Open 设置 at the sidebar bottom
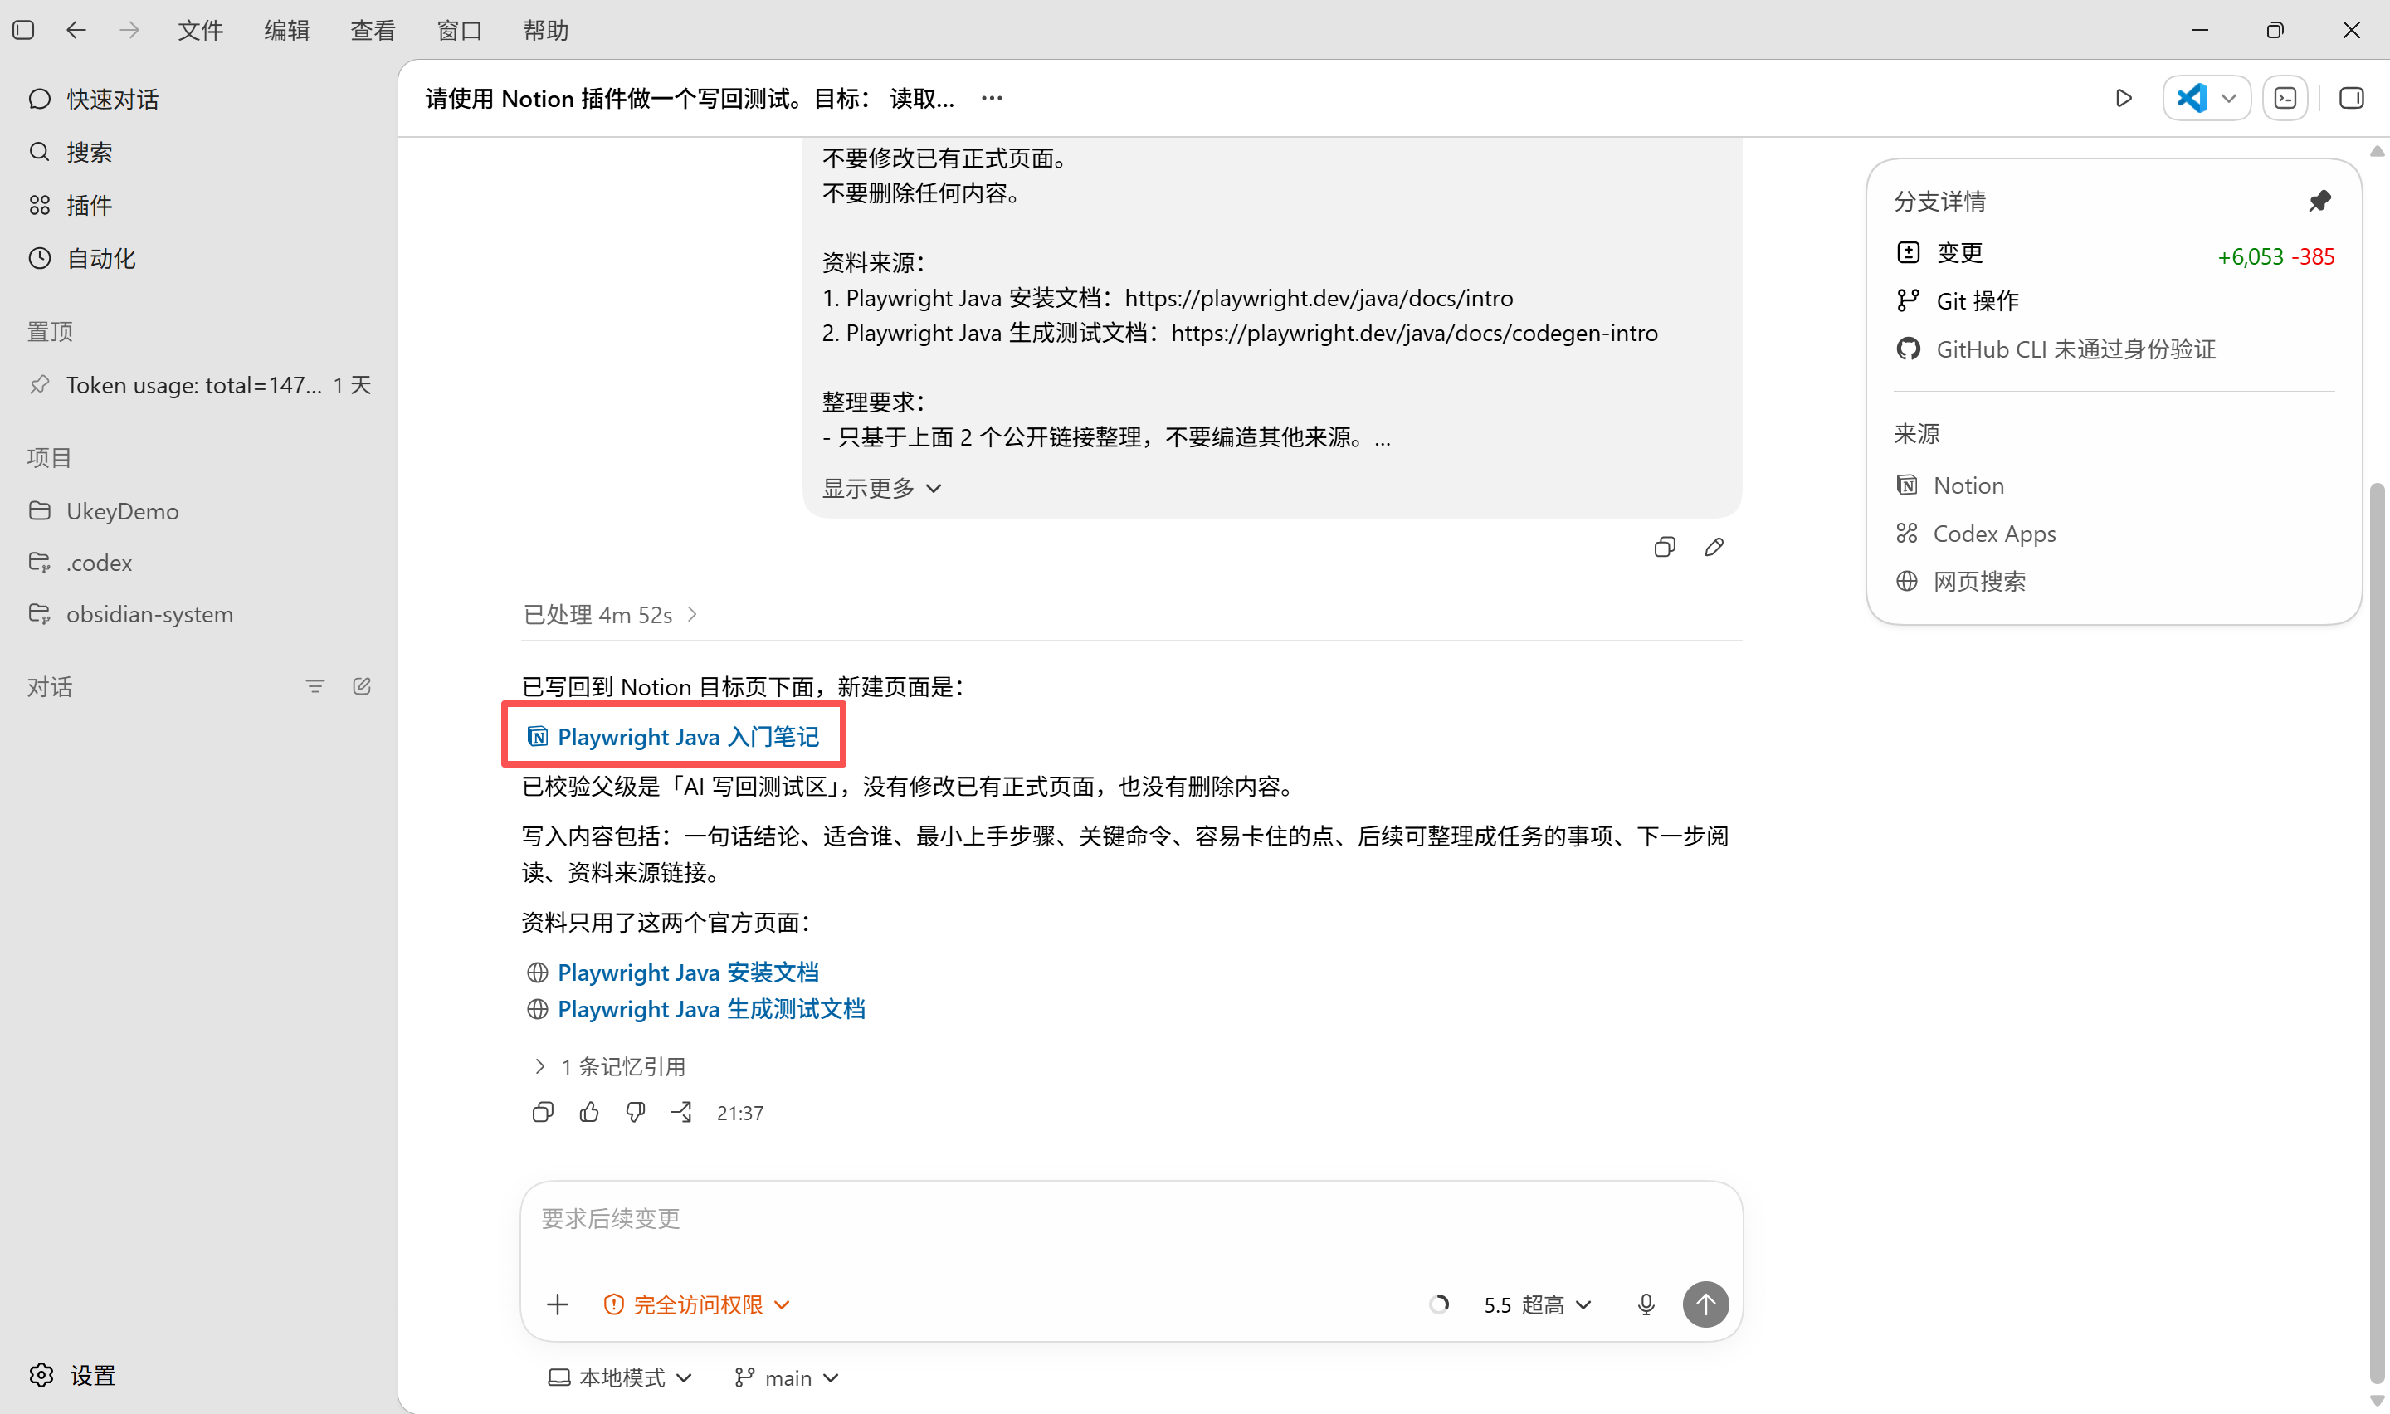The image size is (2390, 1414). tap(72, 1376)
